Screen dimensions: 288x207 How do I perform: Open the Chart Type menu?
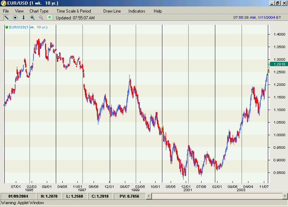[39, 11]
